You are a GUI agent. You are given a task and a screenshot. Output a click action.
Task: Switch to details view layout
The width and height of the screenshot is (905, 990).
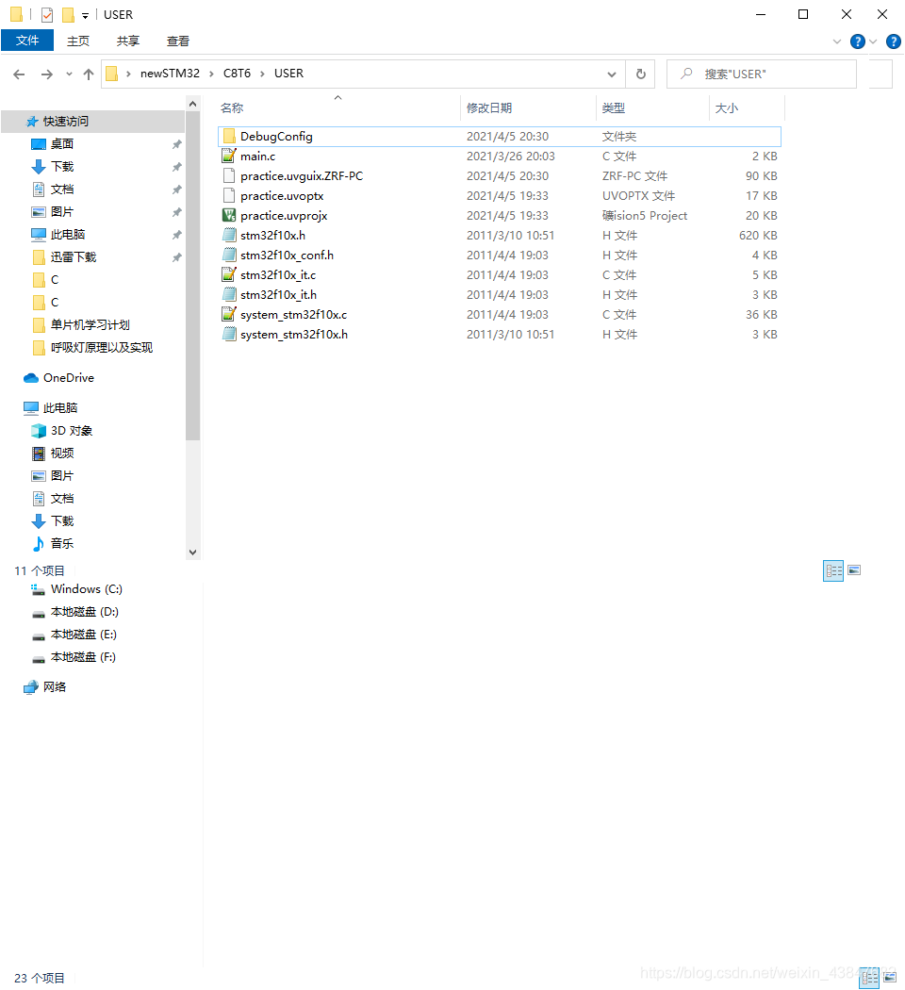coord(833,570)
